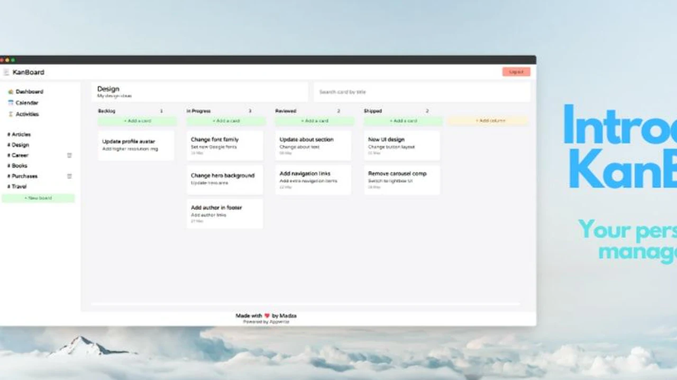Click the hash icon beside Design
677x380 pixels.
pos(9,145)
